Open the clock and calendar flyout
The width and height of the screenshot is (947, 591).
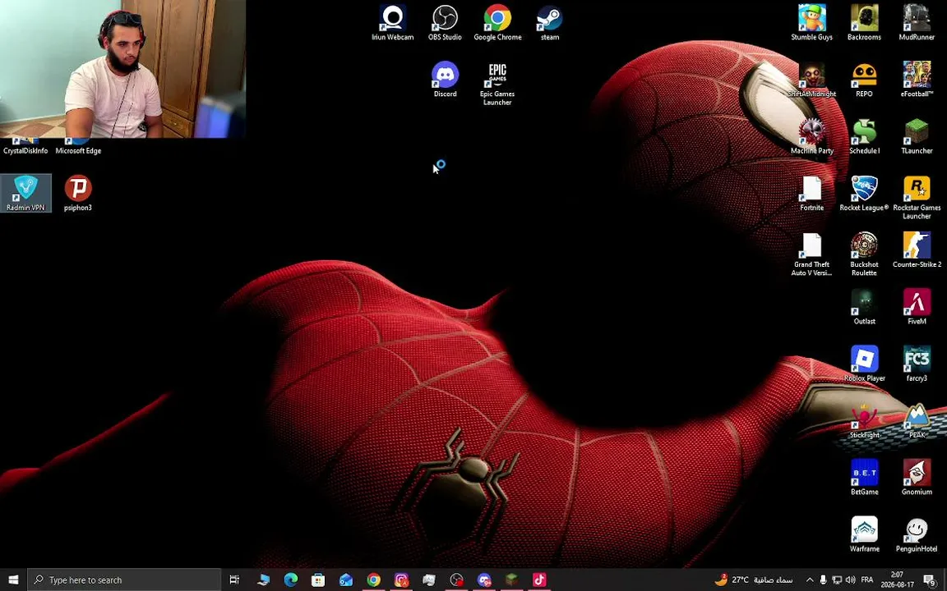(897, 580)
